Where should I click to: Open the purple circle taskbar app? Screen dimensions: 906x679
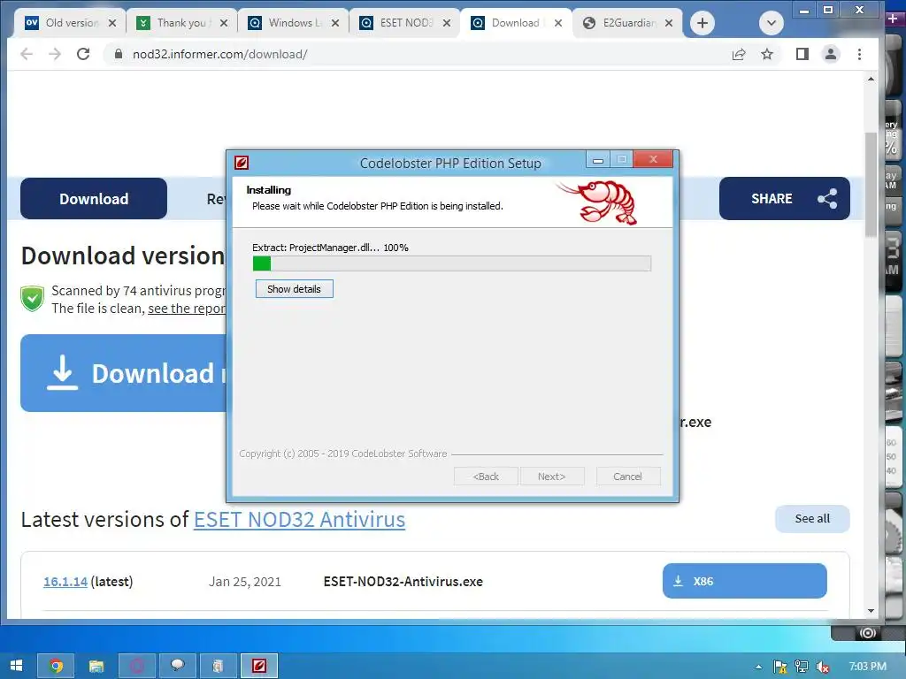(137, 666)
